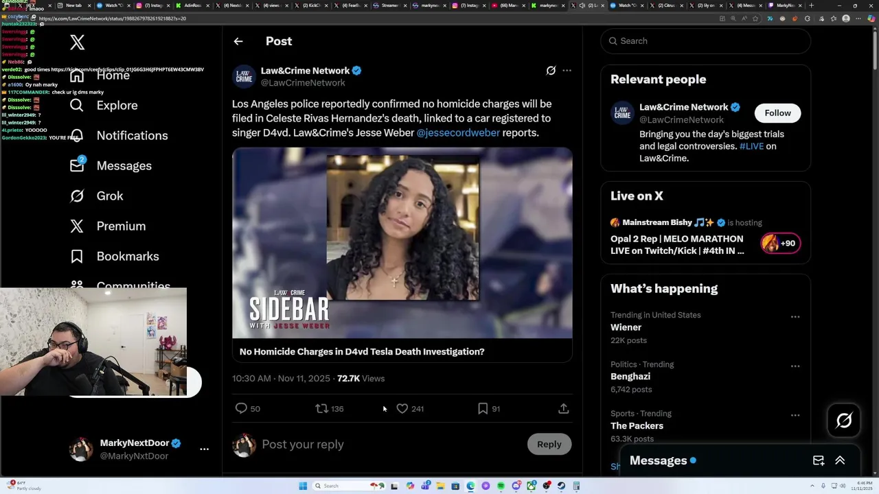Switch to the (2) KickCh browser tab
879x494 pixels.
(310, 5)
